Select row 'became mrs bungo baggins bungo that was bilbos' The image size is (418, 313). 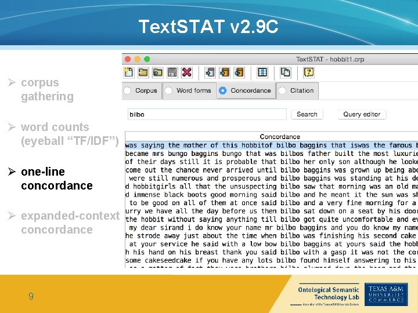pos(271,154)
